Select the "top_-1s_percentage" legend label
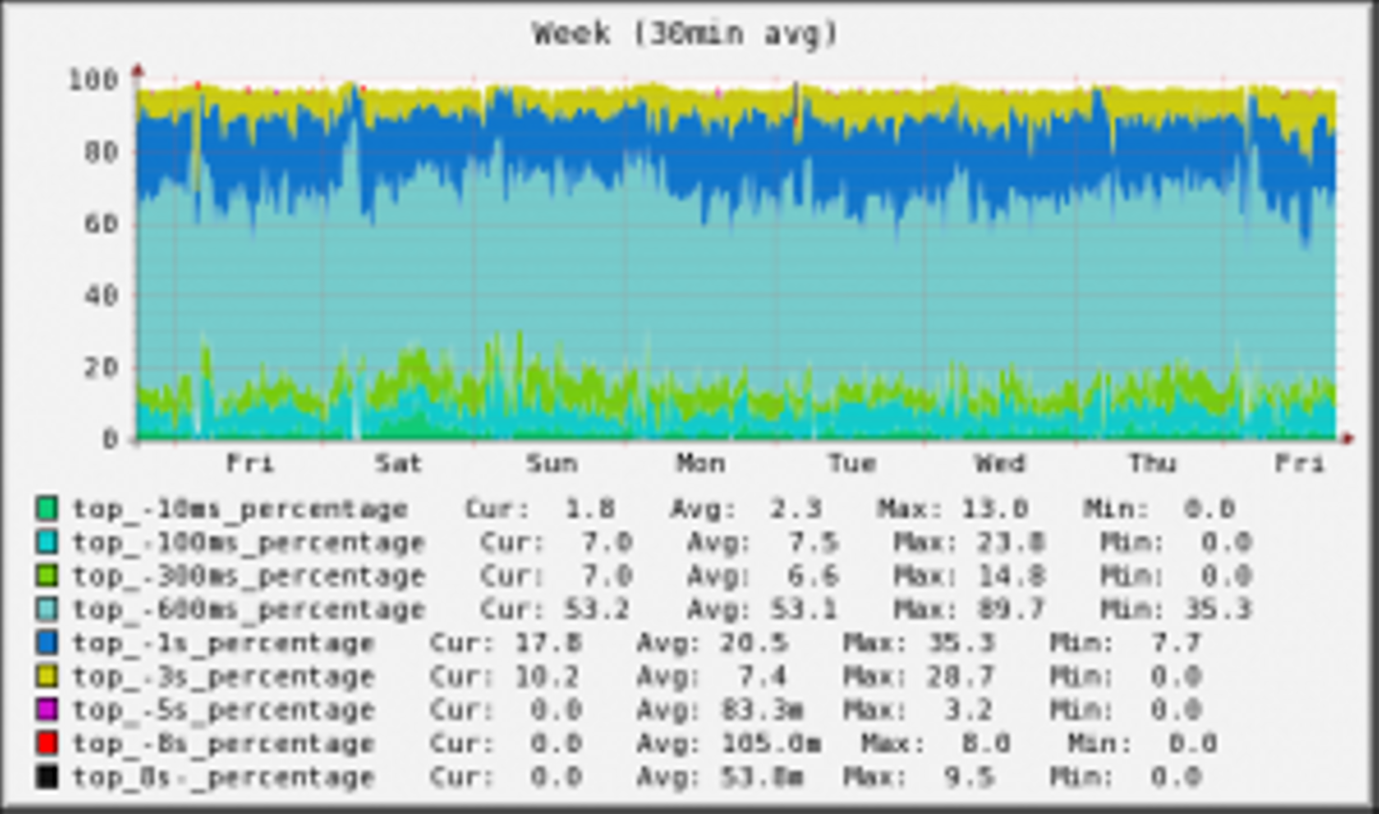1379x814 pixels. pyautogui.click(x=223, y=644)
